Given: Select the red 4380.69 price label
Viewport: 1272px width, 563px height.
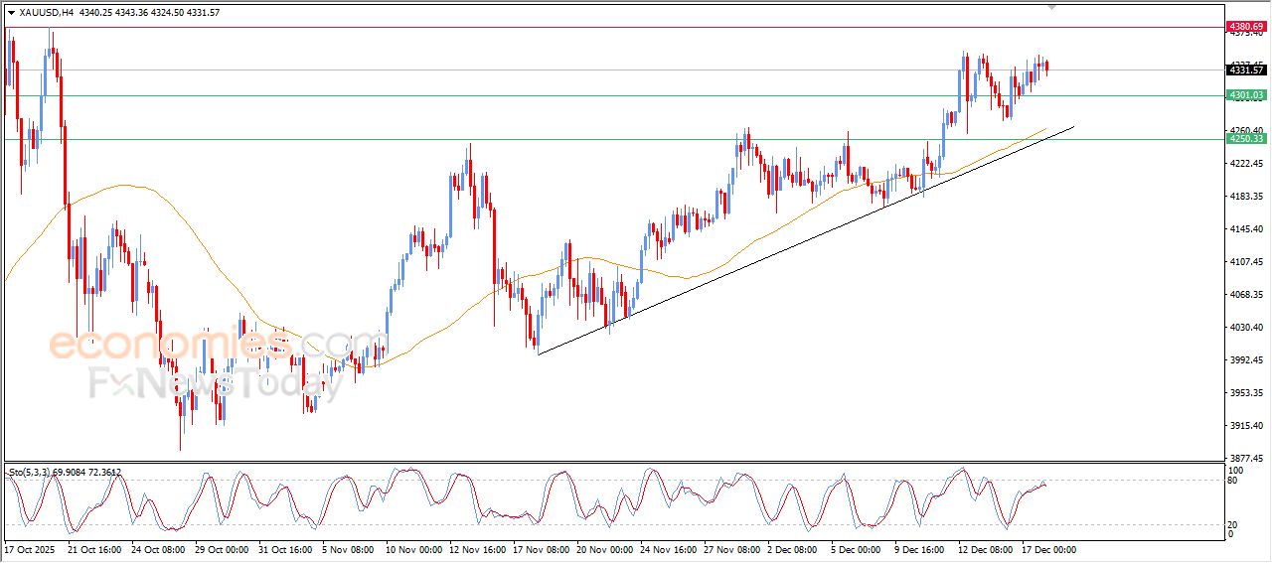Looking at the screenshot, I should [1246, 26].
